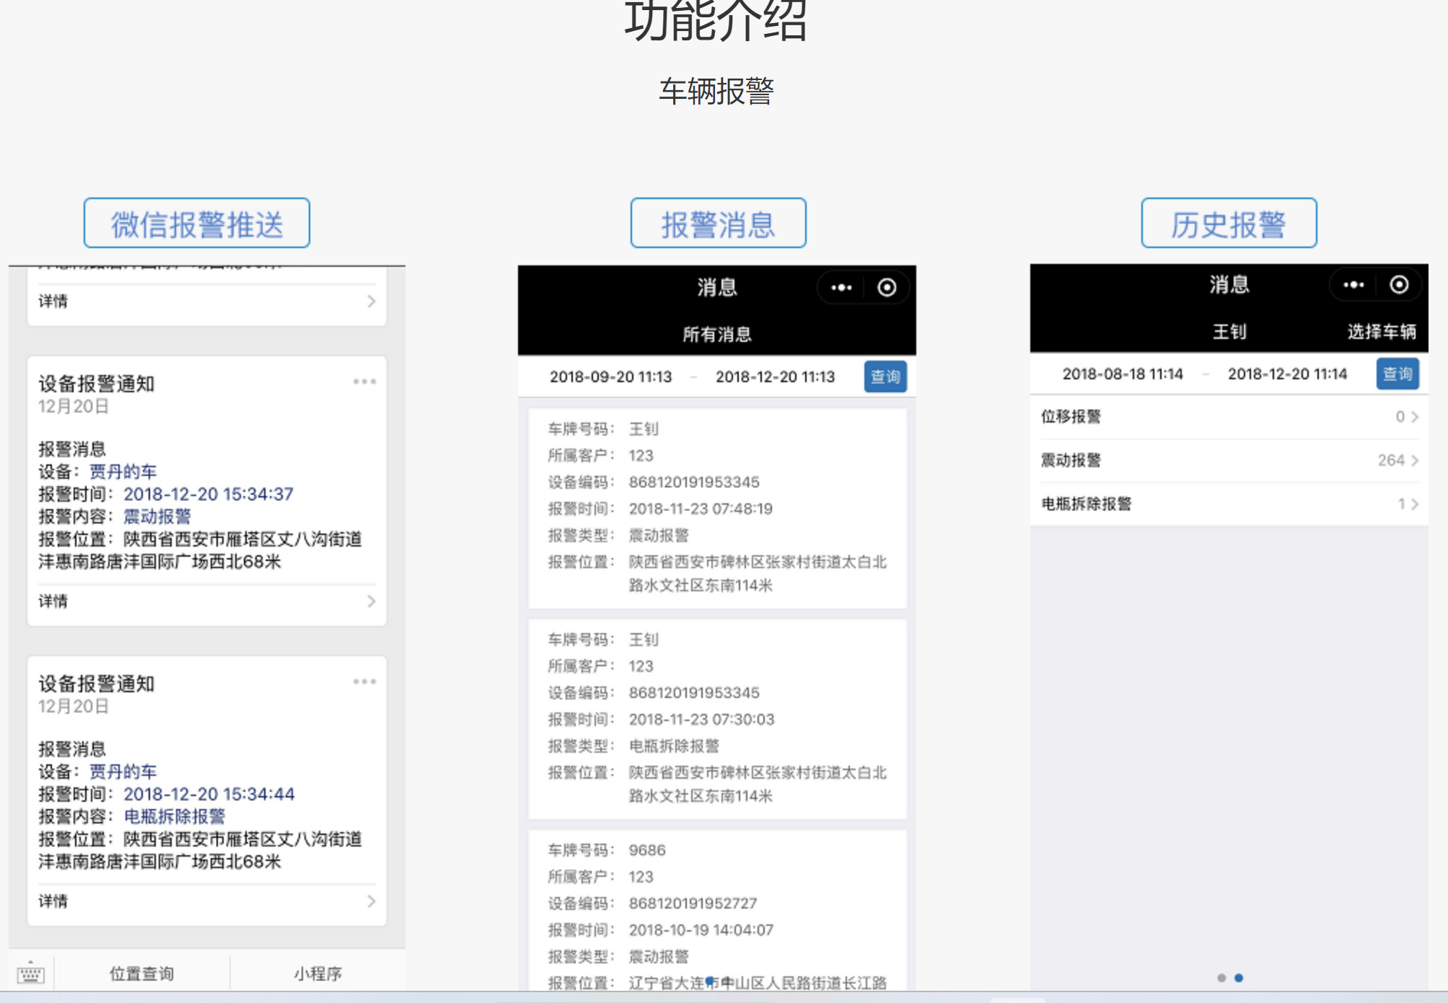This screenshot has width=1448, height=1003.
Task: Click 选择车辆 in the history header
Action: (x=1382, y=332)
